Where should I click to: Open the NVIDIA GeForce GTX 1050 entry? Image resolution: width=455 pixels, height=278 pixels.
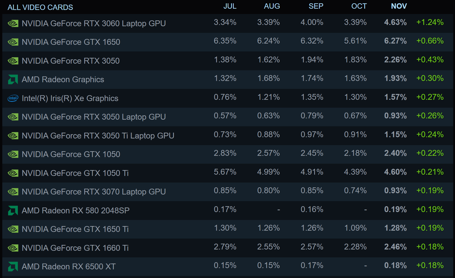click(228, 154)
